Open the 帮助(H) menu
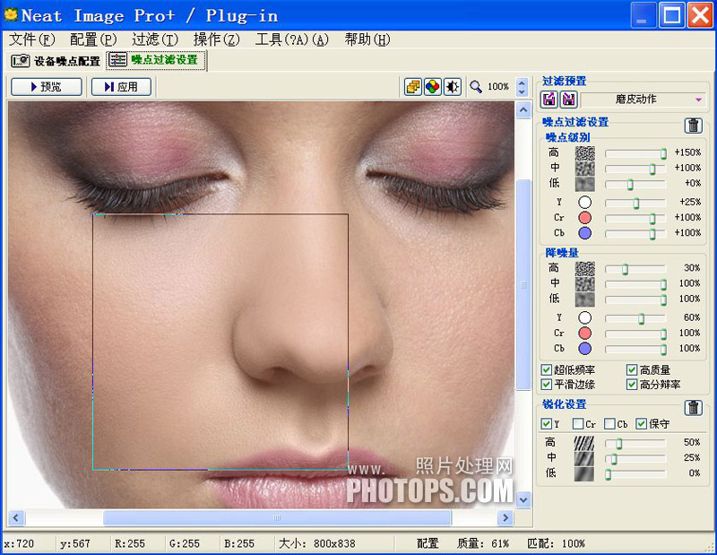This screenshot has width=717, height=555. click(367, 39)
